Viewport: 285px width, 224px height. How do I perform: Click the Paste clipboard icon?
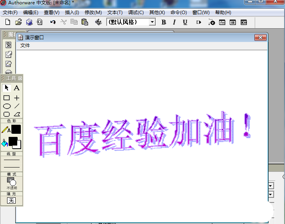[x=85, y=22]
